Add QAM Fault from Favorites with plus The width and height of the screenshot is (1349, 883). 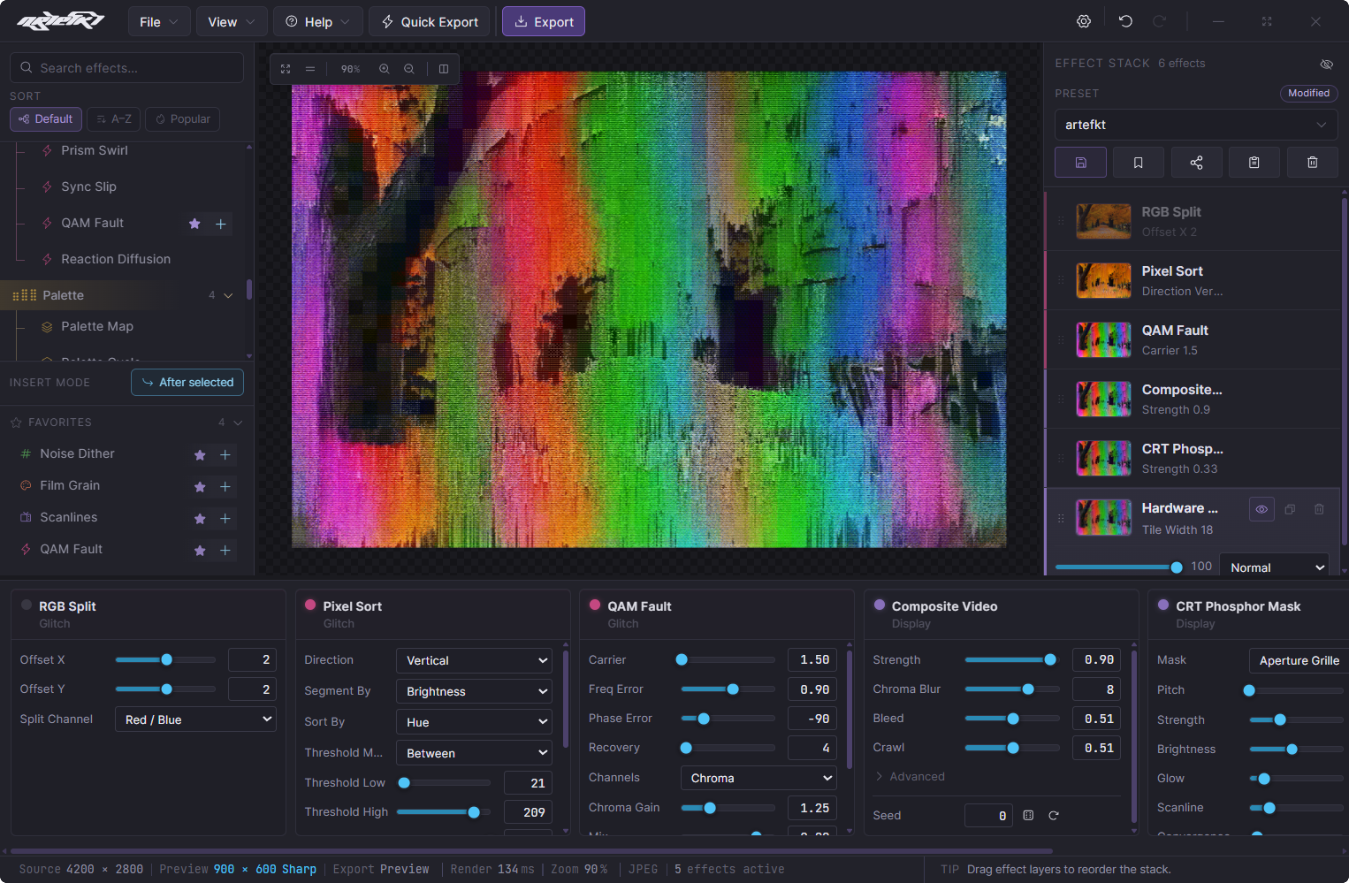point(225,550)
